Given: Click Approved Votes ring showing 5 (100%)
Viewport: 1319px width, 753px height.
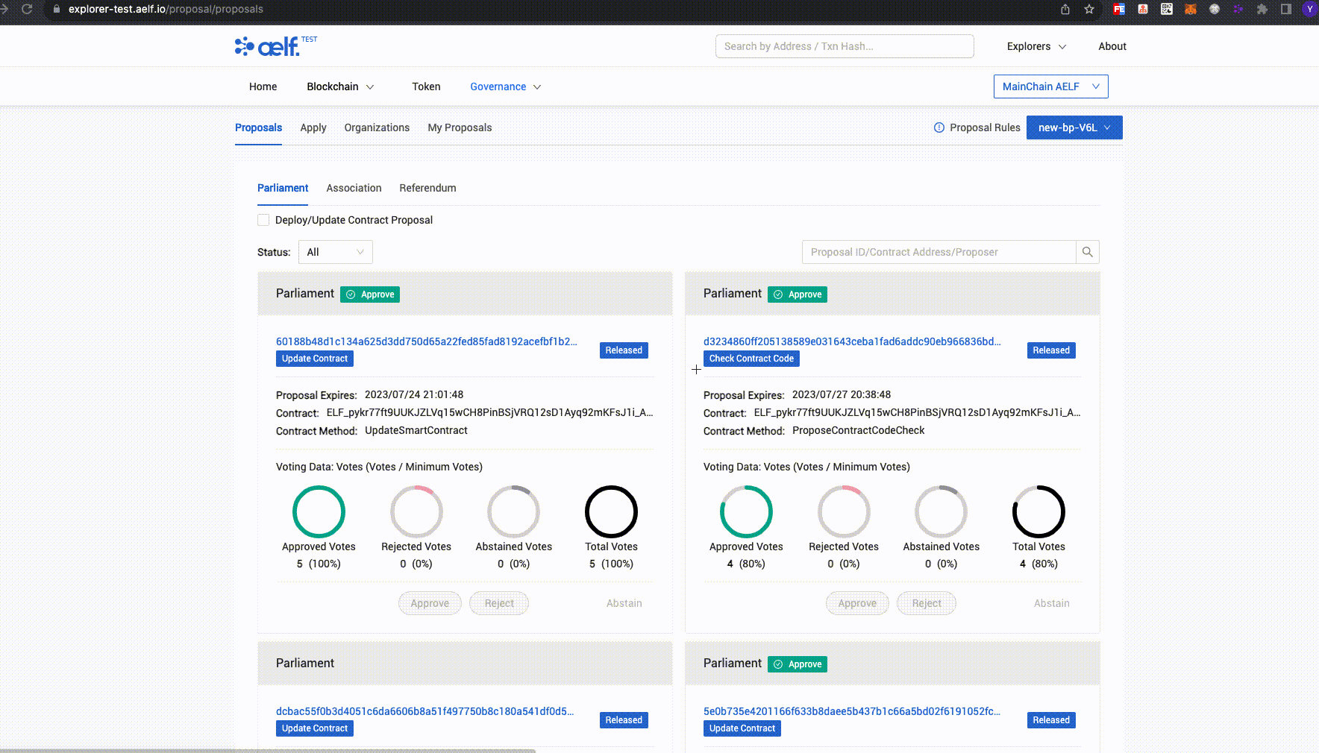Looking at the screenshot, I should [319, 511].
